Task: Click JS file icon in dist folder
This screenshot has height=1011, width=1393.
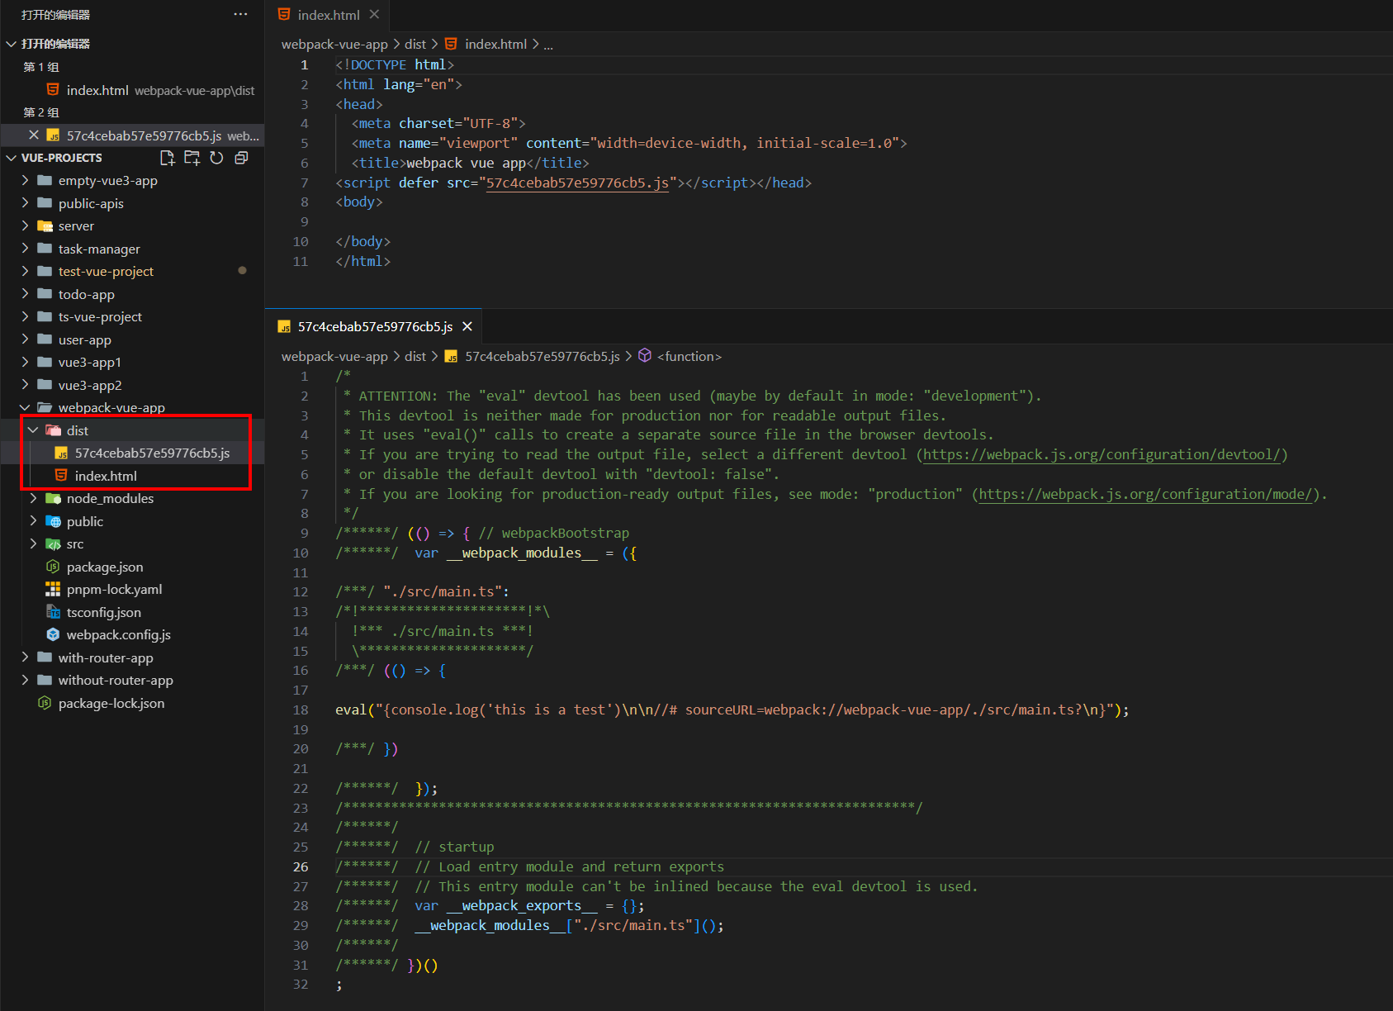Action: 61,453
